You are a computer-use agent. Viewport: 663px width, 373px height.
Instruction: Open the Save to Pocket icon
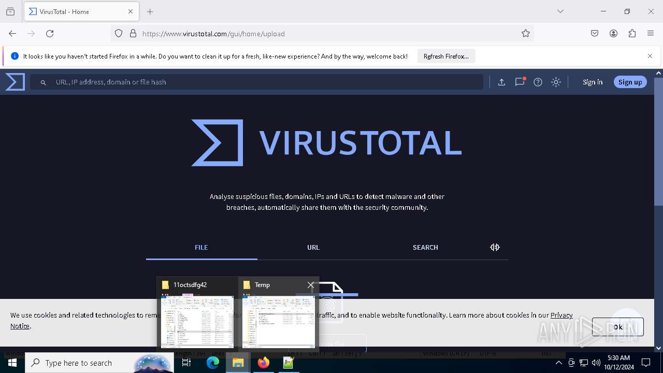pos(595,33)
